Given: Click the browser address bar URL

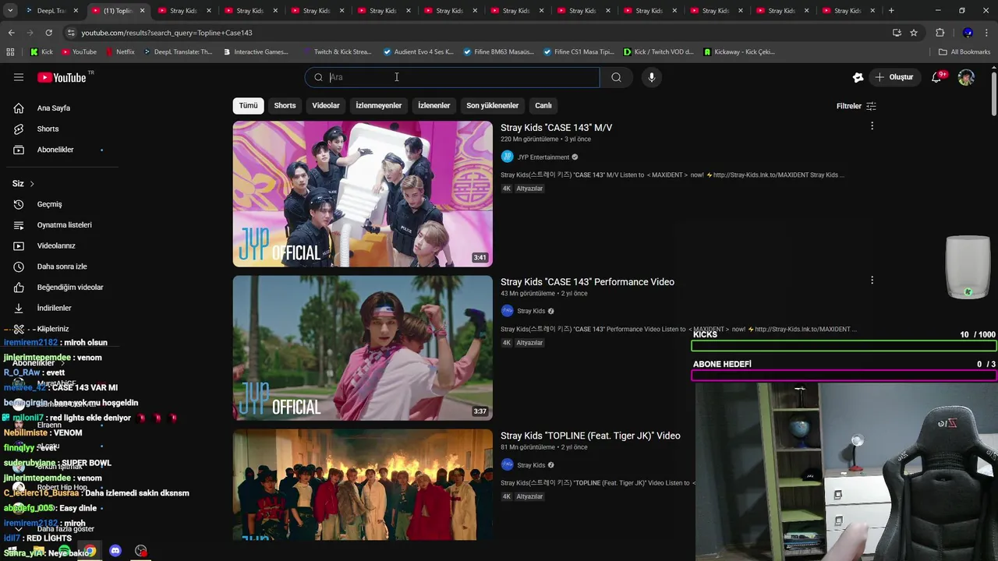Looking at the screenshot, I should click(x=167, y=33).
